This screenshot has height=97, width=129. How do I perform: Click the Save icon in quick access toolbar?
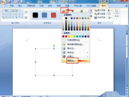point(10,2)
